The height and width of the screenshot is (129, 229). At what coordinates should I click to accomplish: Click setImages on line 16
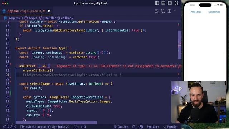click(54, 53)
